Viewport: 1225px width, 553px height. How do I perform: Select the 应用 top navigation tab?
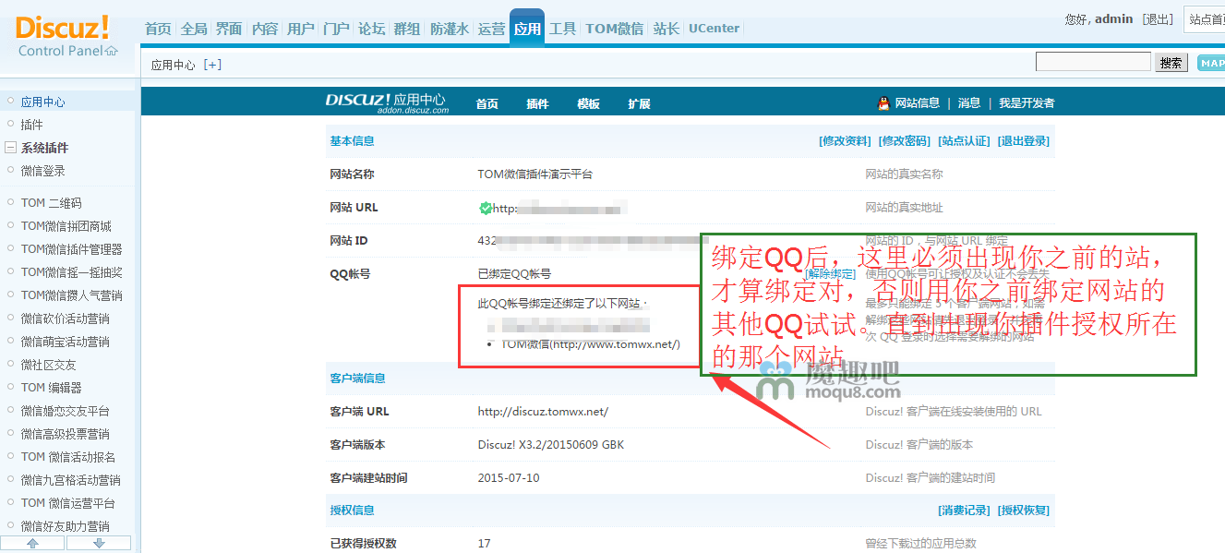[527, 29]
